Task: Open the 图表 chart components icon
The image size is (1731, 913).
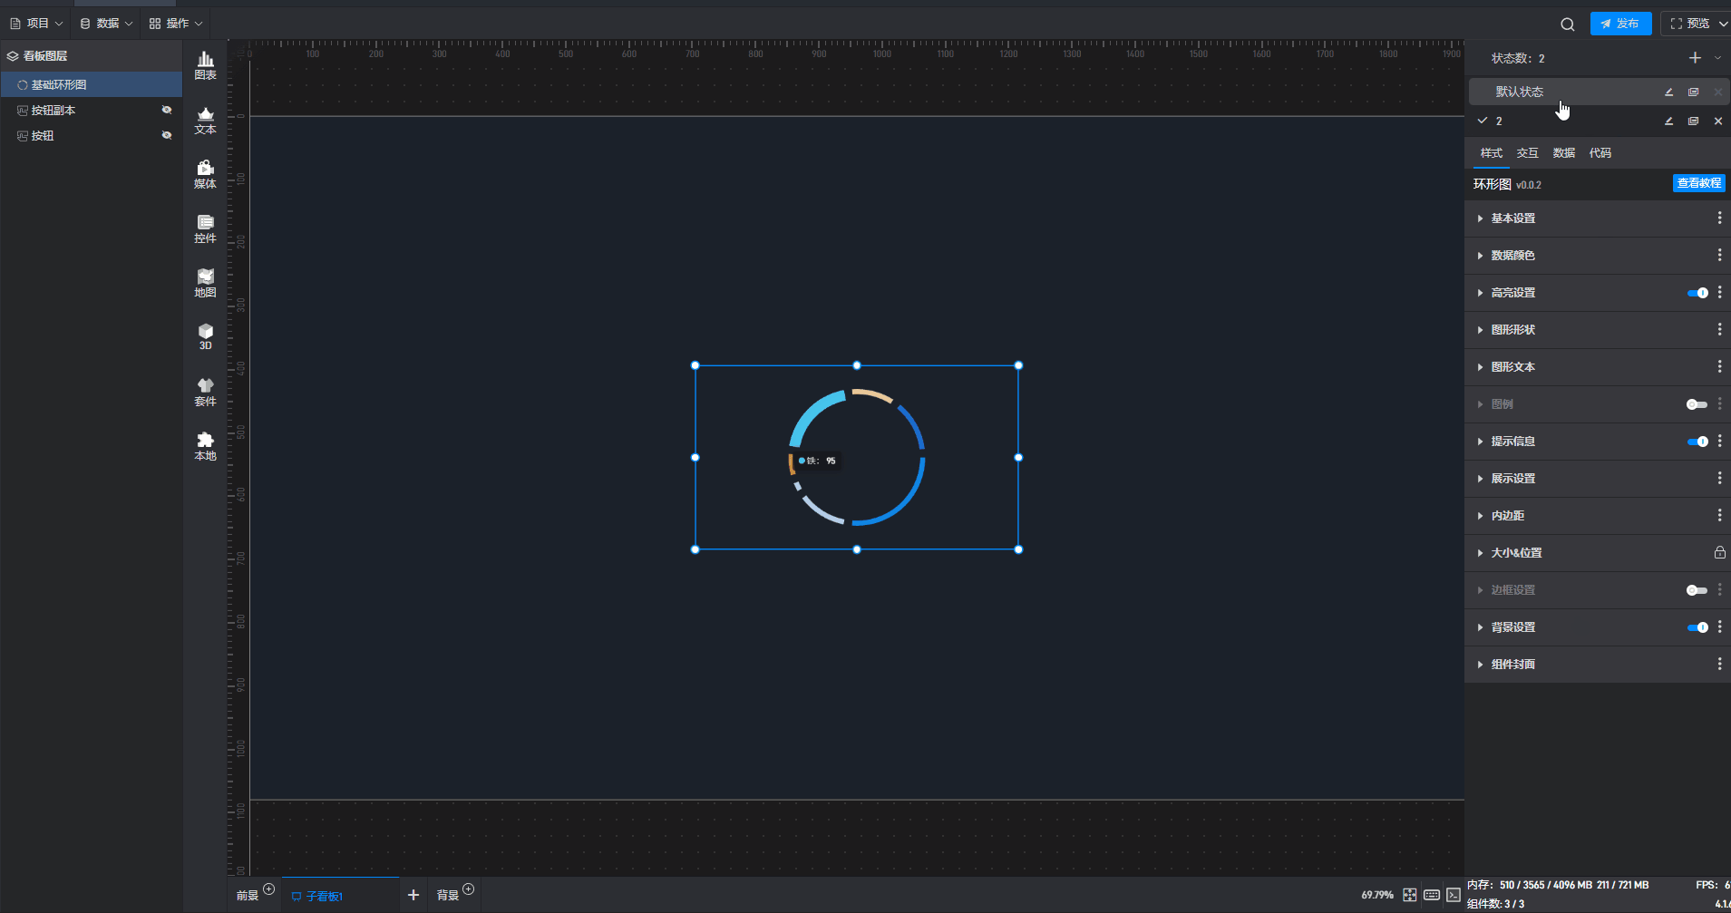Action: [x=206, y=65]
